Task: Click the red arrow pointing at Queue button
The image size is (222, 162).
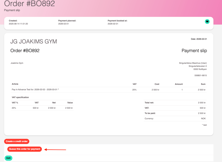Action: (55, 149)
